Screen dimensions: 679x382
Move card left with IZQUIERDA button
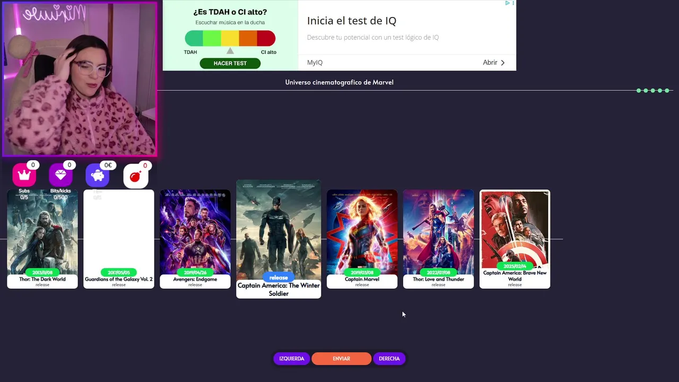292,359
